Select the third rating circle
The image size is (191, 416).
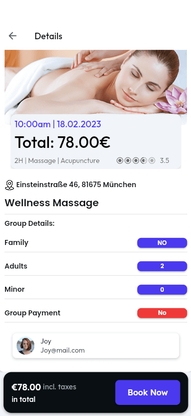click(136, 160)
